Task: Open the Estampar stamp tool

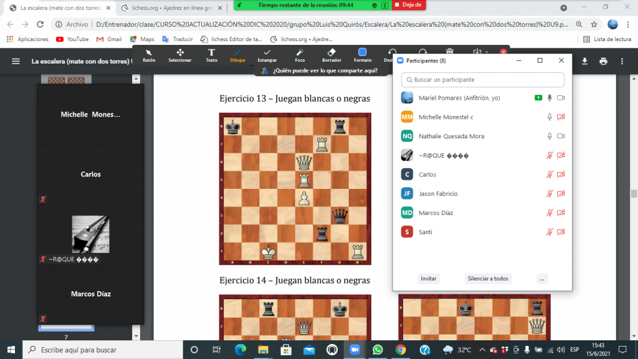Action: pyautogui.click(x=267, y=55)
